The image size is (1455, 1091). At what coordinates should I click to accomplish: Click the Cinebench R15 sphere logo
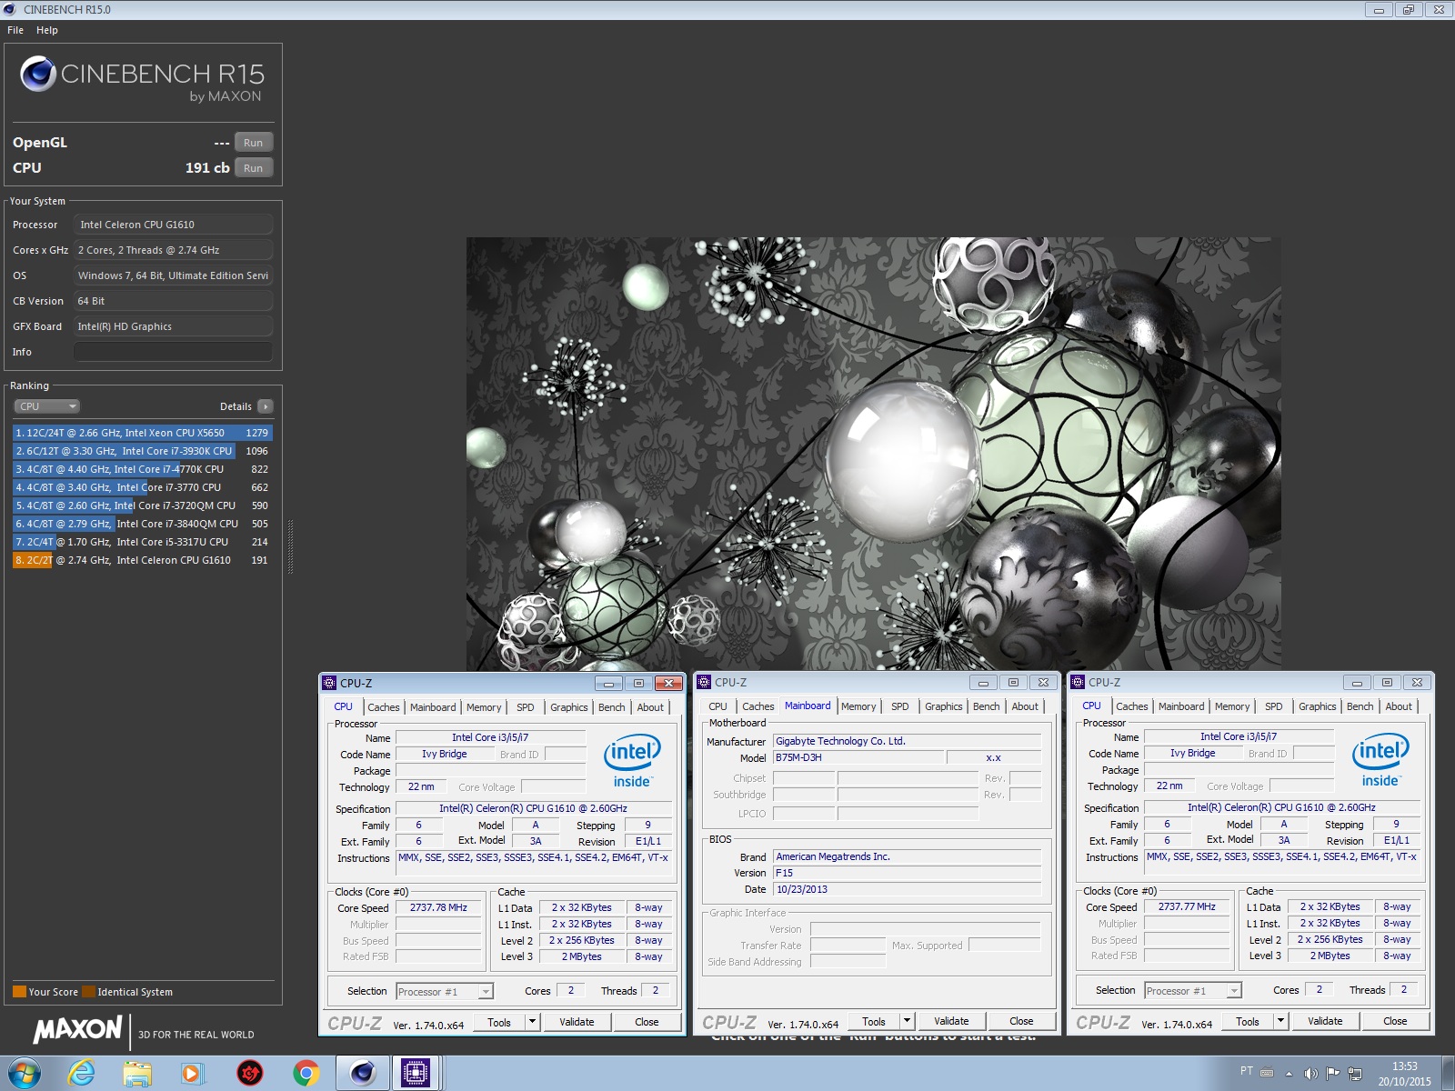(38, 74)
